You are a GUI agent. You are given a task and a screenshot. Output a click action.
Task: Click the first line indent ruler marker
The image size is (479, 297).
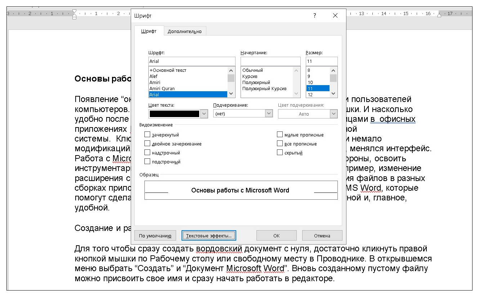(74, 11)
